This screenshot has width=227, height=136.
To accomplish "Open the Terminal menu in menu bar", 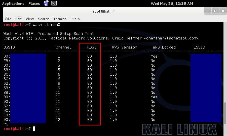I will 60,19.
